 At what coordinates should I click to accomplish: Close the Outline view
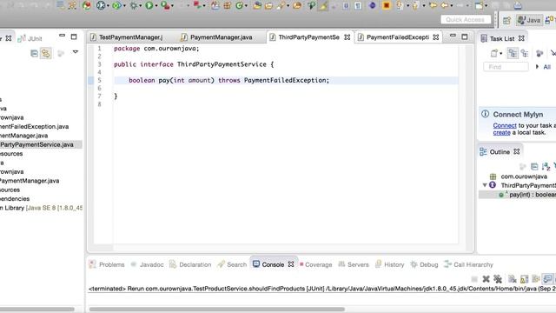point(517,151)
